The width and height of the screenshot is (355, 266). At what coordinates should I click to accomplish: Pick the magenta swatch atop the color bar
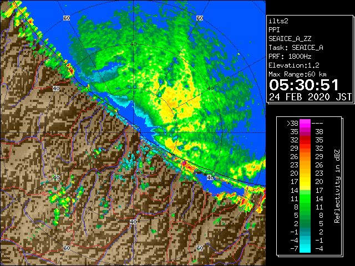point(305,124)
